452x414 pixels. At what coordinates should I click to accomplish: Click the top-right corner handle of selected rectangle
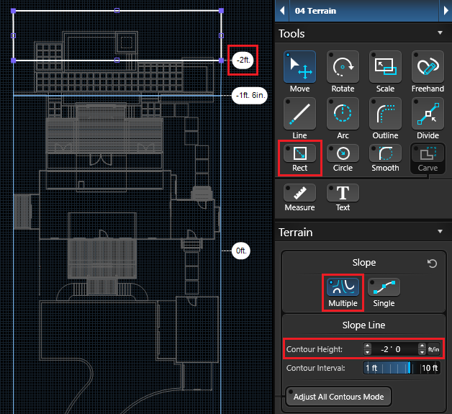point(221,11)
